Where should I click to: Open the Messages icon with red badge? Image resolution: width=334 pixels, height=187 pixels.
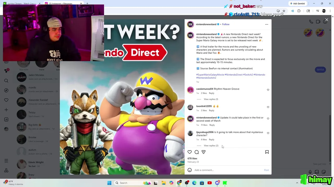click(6, 71)
